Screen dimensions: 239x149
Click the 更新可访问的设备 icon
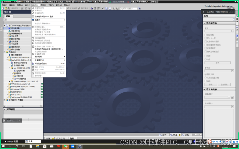tap(12, 63)
